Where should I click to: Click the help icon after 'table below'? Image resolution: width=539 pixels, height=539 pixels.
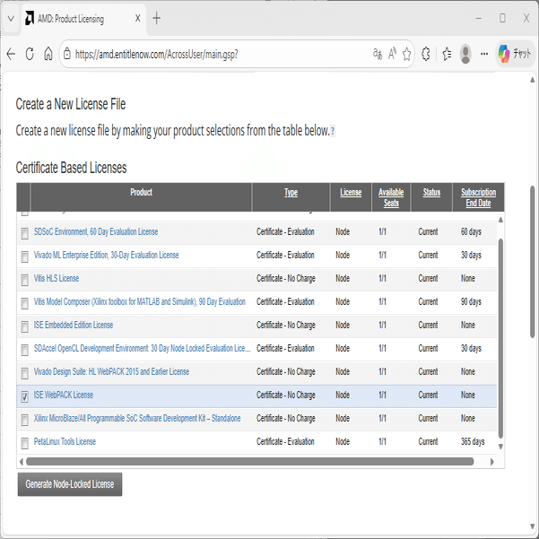click(x=333, y=131)
